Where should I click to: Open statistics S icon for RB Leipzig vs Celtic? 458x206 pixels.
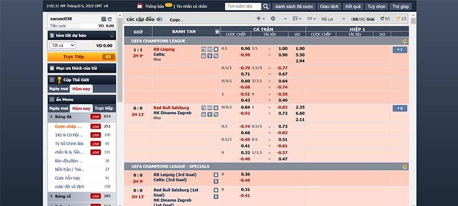pyautogui.click(x=210, y=56)
